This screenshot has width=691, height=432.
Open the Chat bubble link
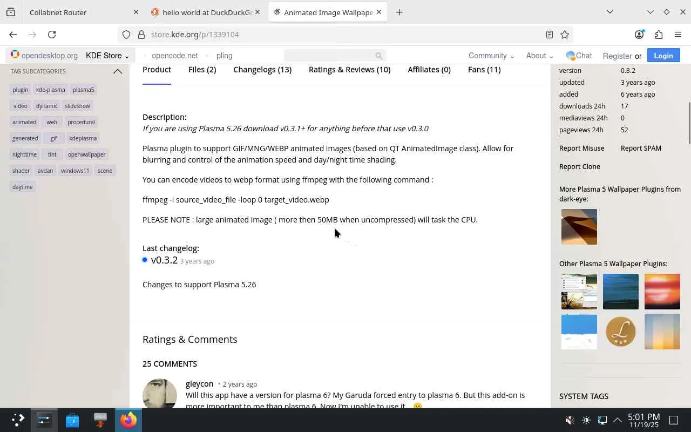coord(579,56)
